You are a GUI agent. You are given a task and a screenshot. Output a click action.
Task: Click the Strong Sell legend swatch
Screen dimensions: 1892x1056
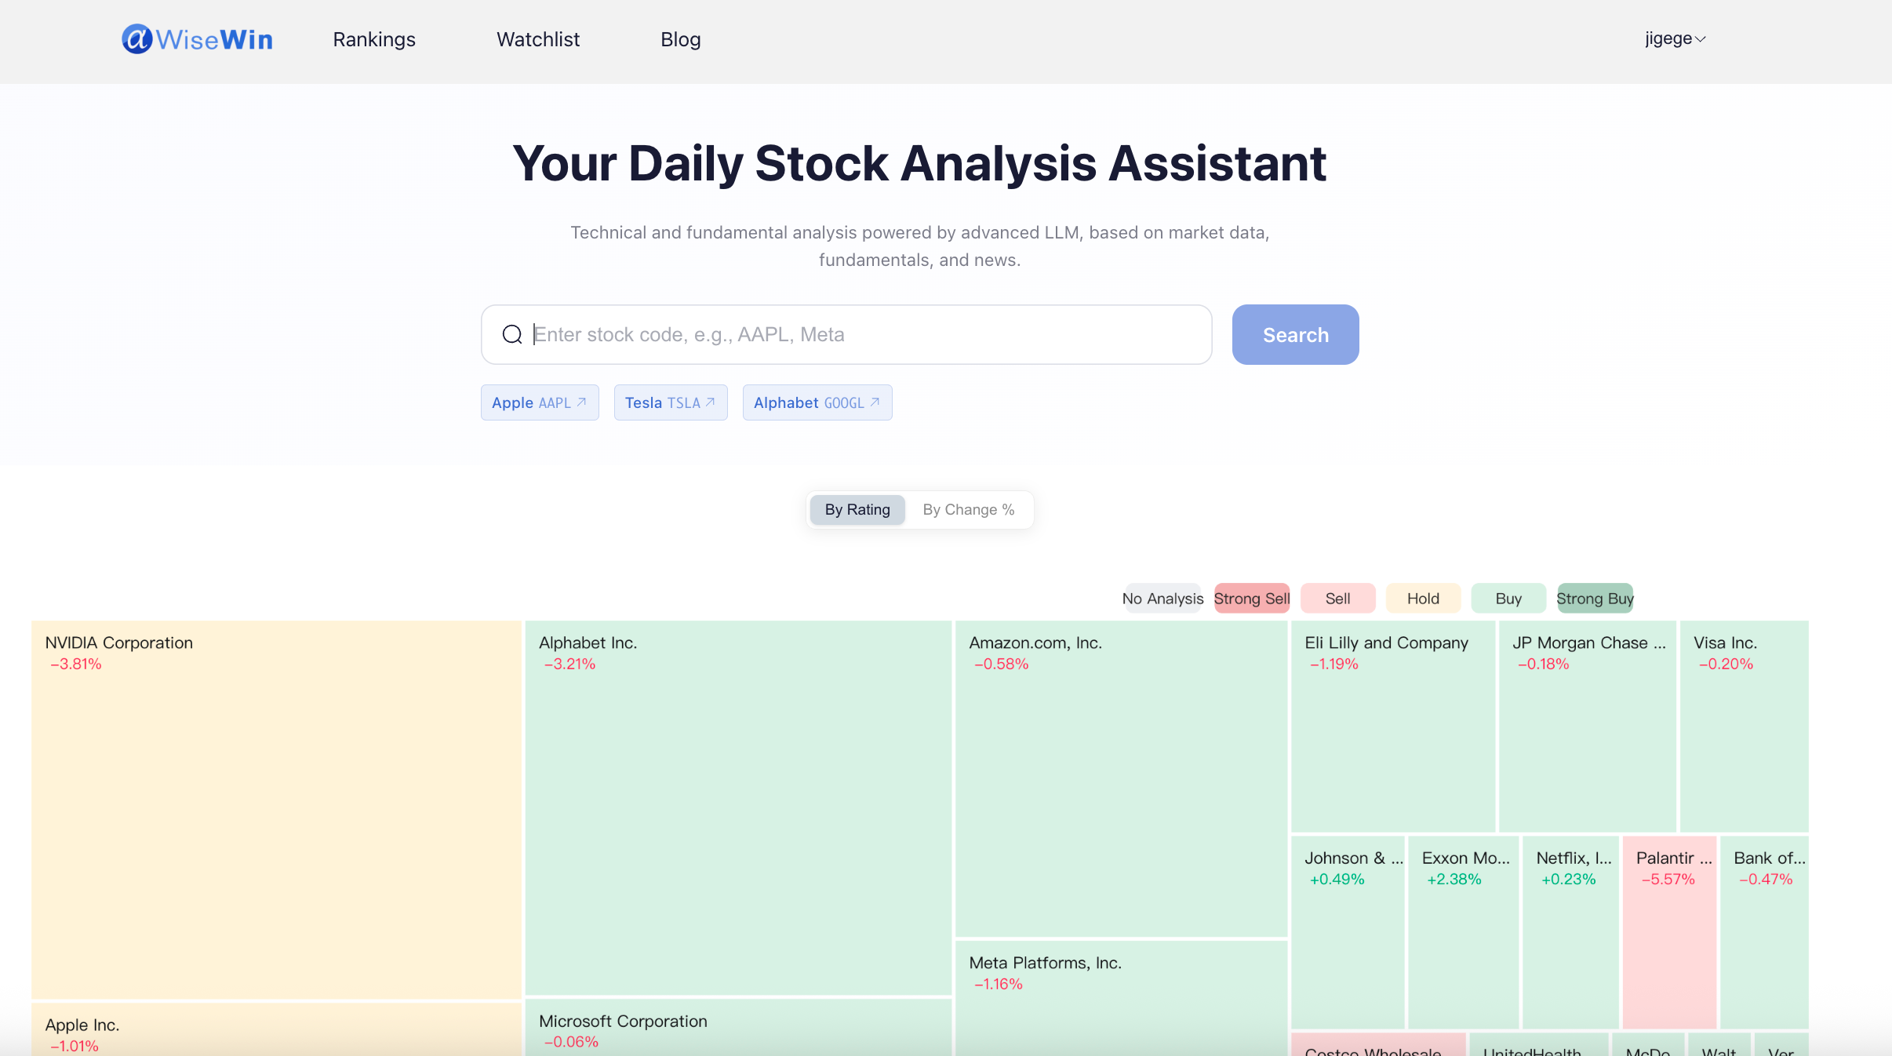(x=1251, y=599)
